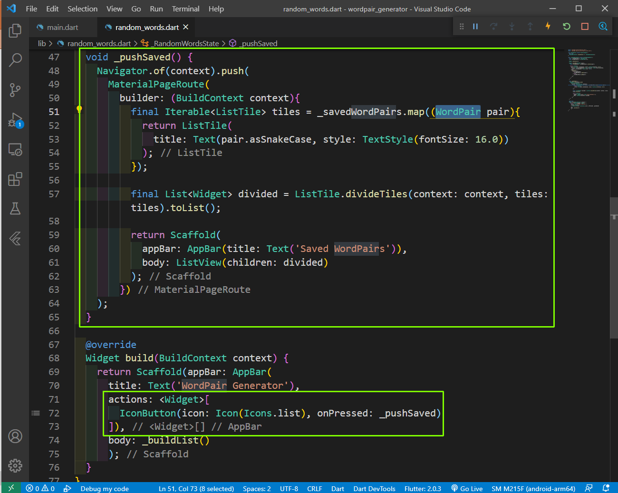Click the feedback icon in status bar
Image resolution: width=618 pixels, height=493 pixels.
589,488
